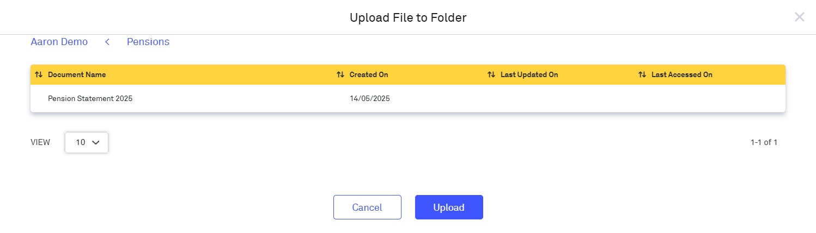This screenshot has width=816, height=233.
Task: Toggle sort arrows for Last Updated On
Action: 491,74
